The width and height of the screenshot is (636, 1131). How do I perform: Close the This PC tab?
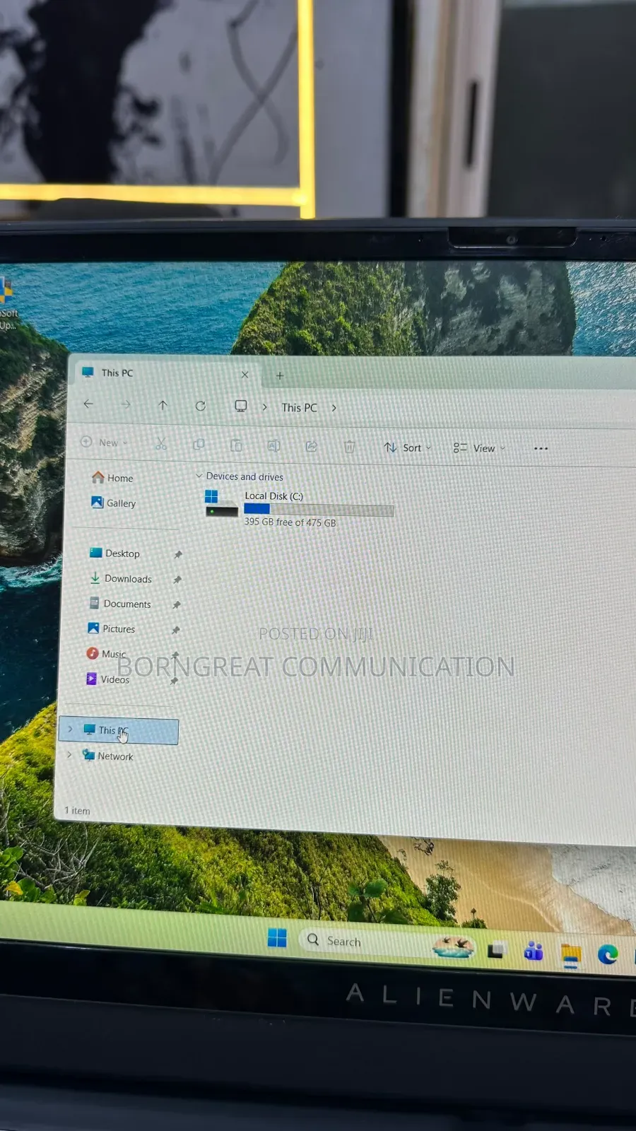coord(245,374)
